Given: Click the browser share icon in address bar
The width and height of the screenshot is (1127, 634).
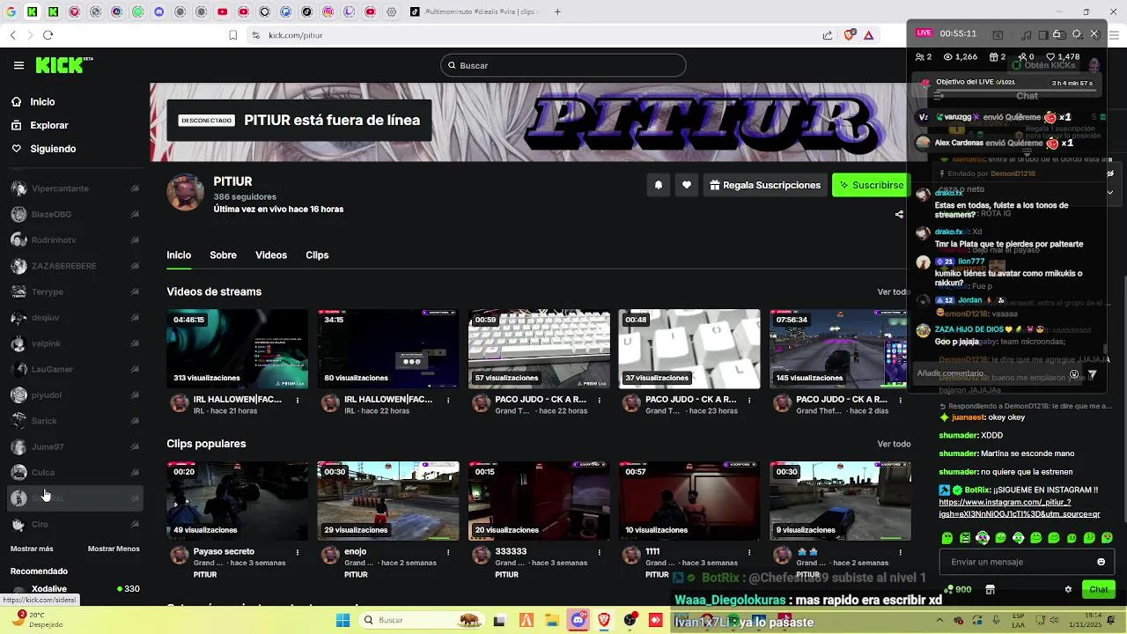Looking at the screenshot, I should [828, 35].
